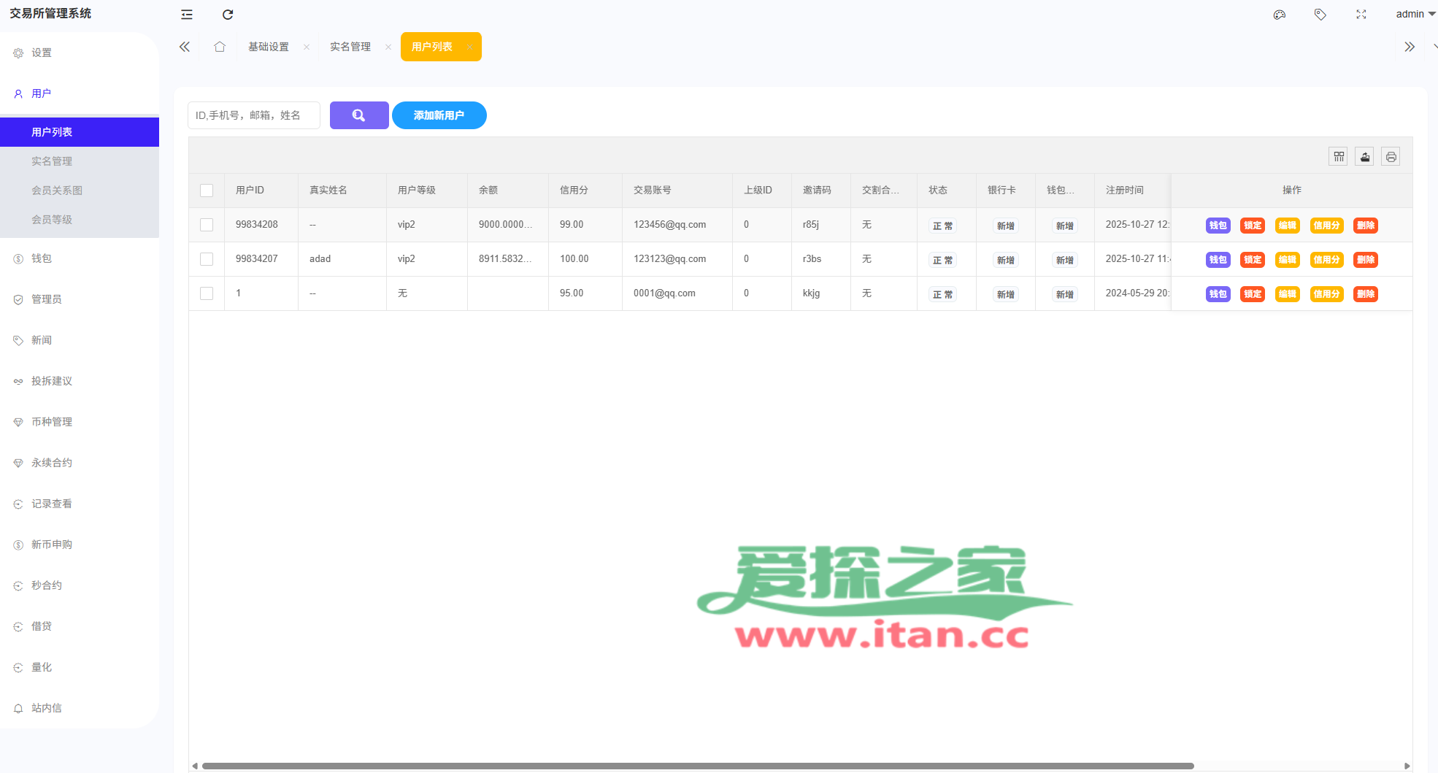This screenshot has height=773, width=1438.
Task: Toggle the sidebar collapse icon
Action: (x=187, y=15)
